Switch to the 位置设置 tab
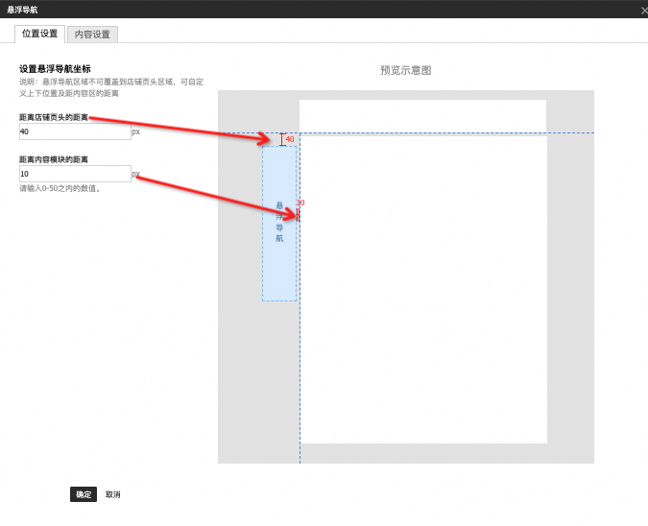This screenshot has width=648, height=526. point(39,34)
